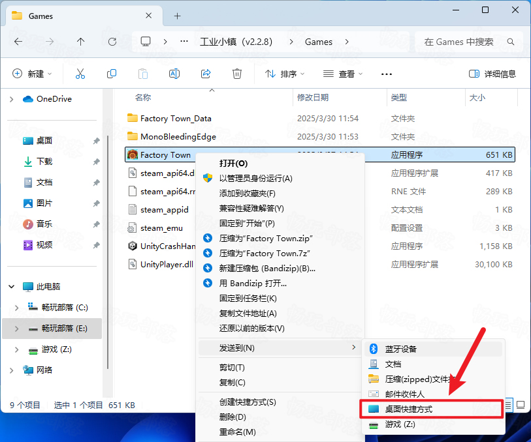The width and height of the screenshot is (531, 442).
Task: Open a new tab with plus button
Action: click(x=177, y=16)
